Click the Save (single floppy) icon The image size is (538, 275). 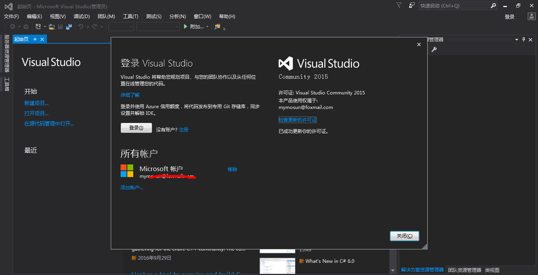coord(60,27)
